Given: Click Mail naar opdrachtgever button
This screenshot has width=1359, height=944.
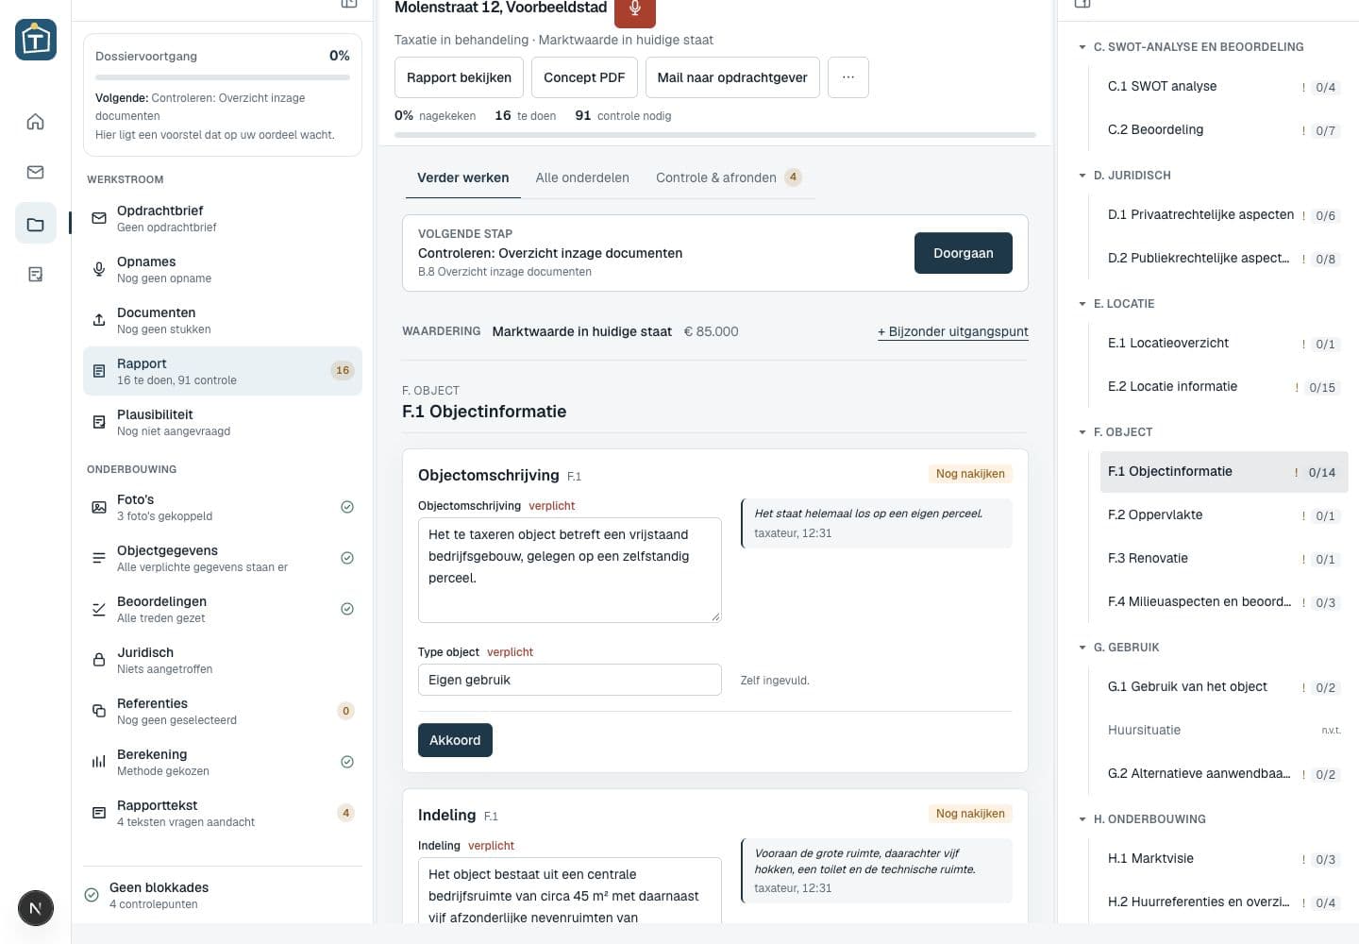Looking at the screenshot, I should (x=732, y=77).
